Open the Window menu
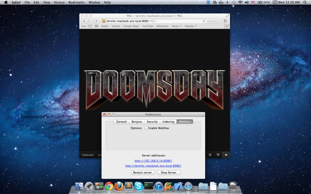This screenshot has width=311, height=194. [x=94, y=2]
